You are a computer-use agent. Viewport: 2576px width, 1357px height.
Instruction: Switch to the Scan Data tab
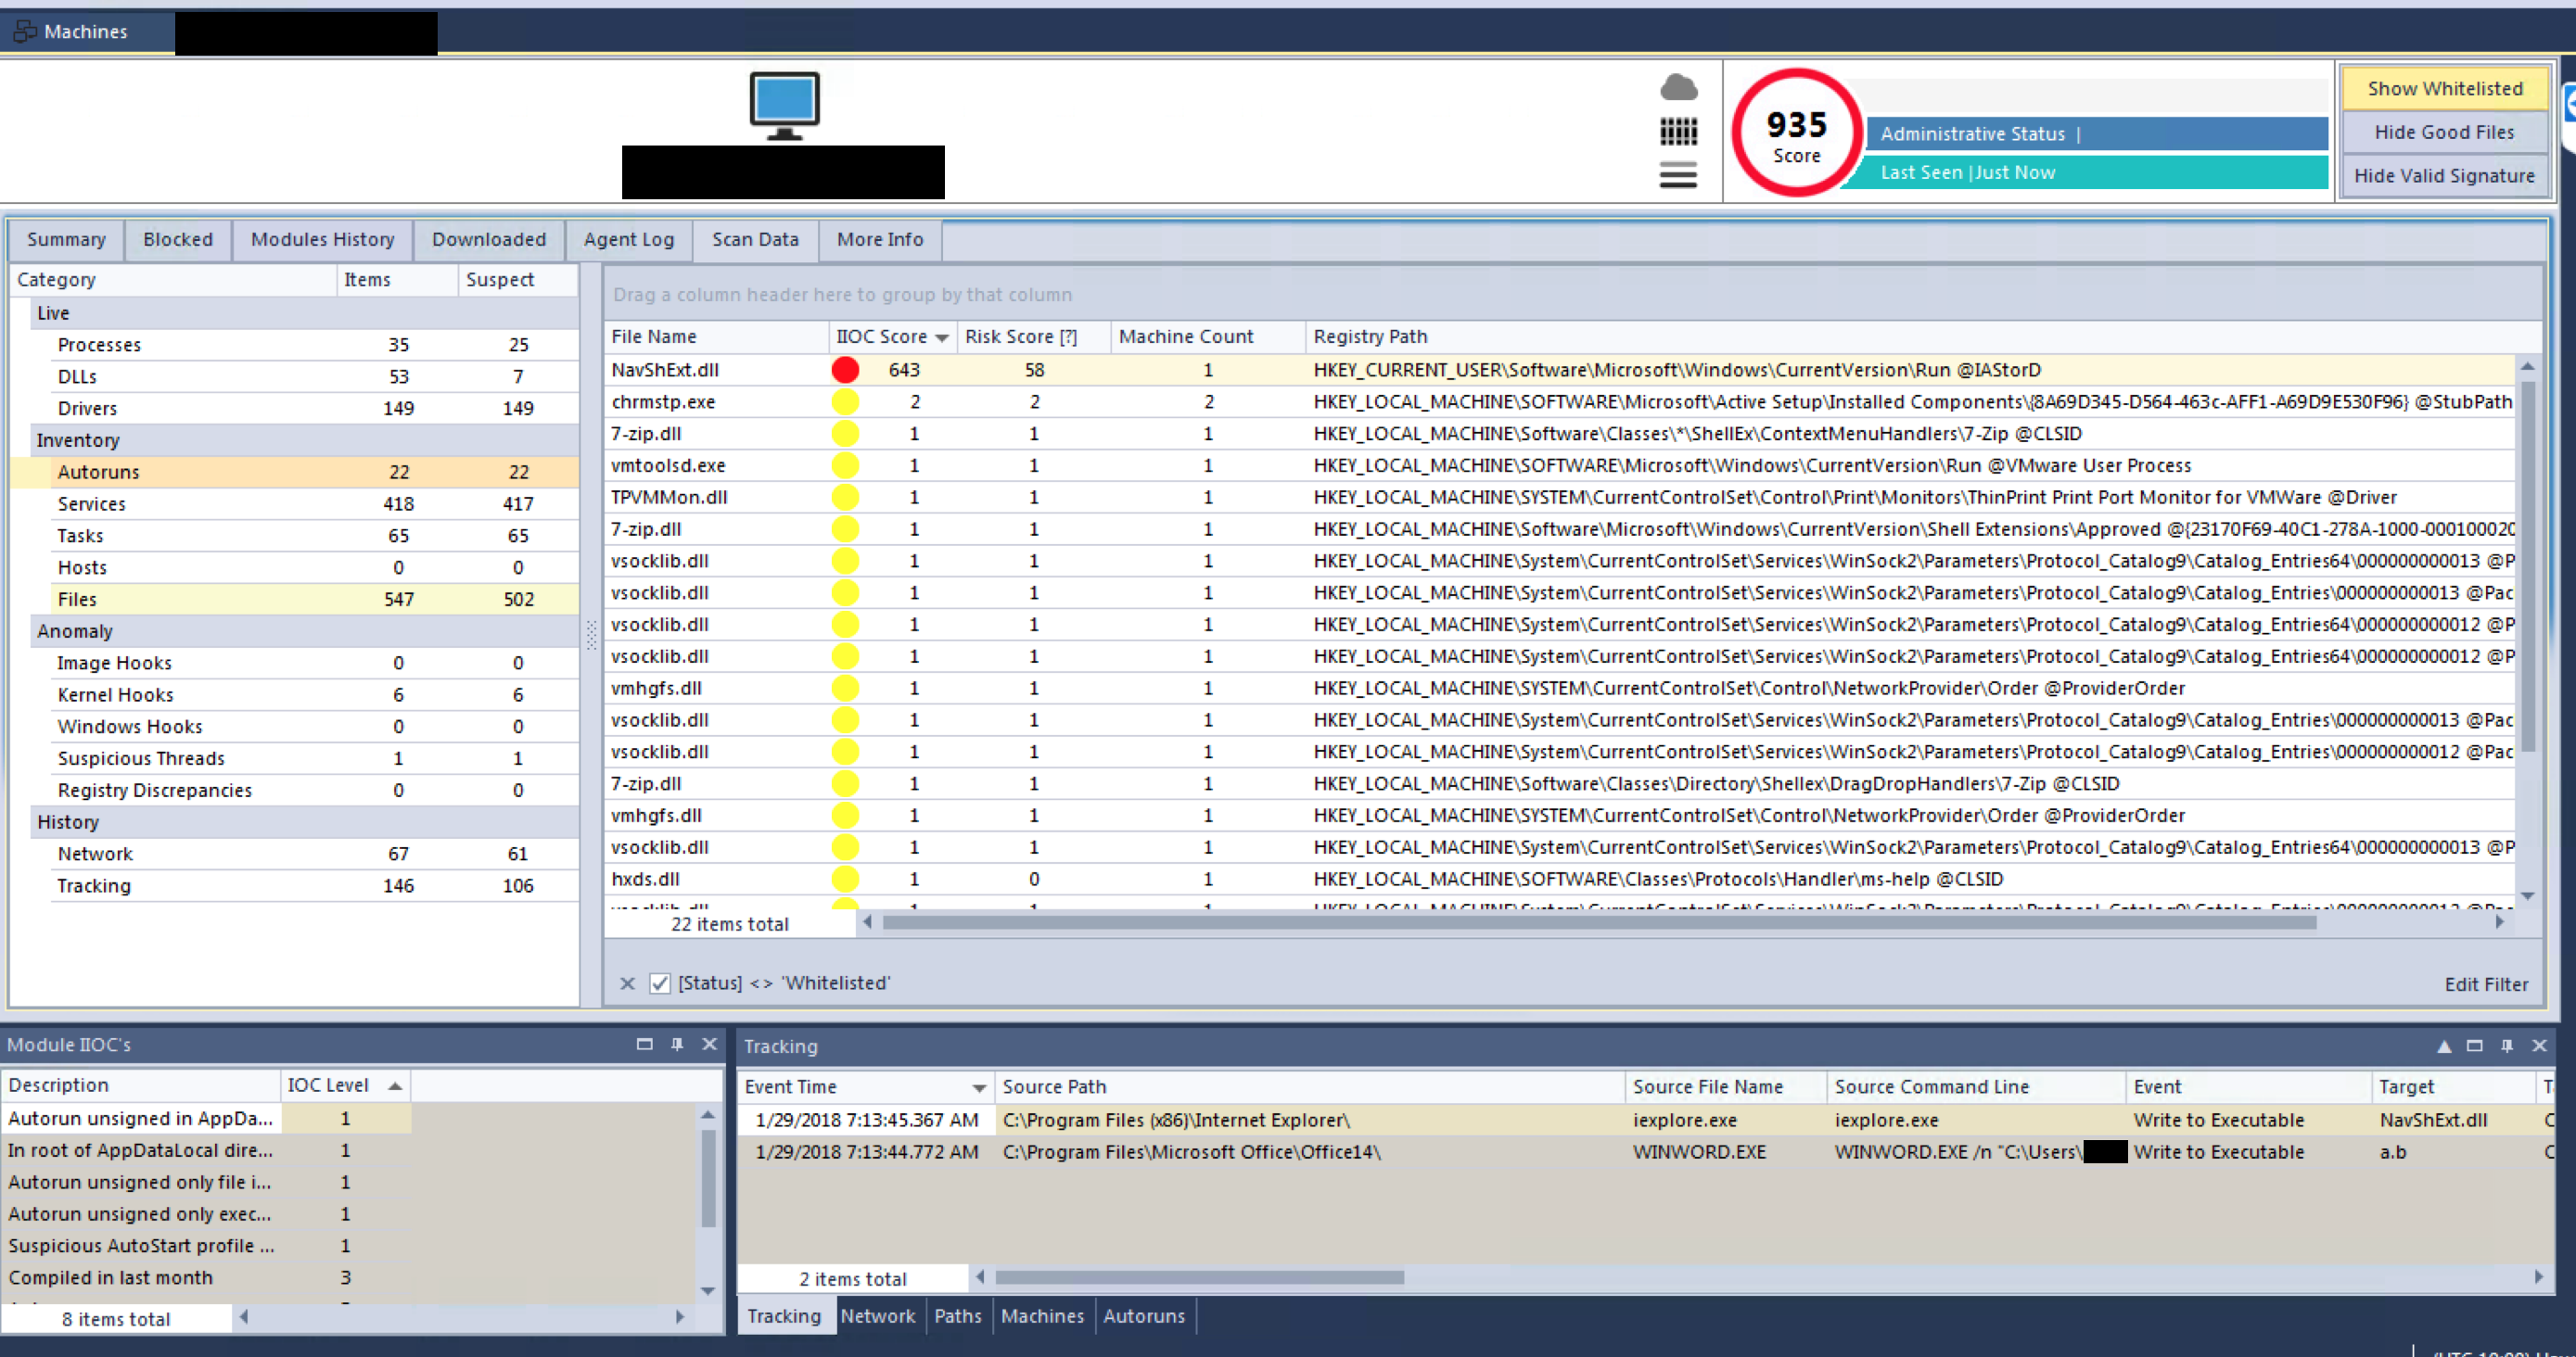pos(755,240)
